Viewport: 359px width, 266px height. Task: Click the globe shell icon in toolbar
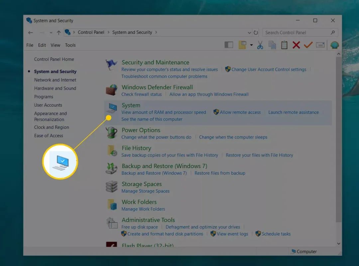click(x=334, y=45)
